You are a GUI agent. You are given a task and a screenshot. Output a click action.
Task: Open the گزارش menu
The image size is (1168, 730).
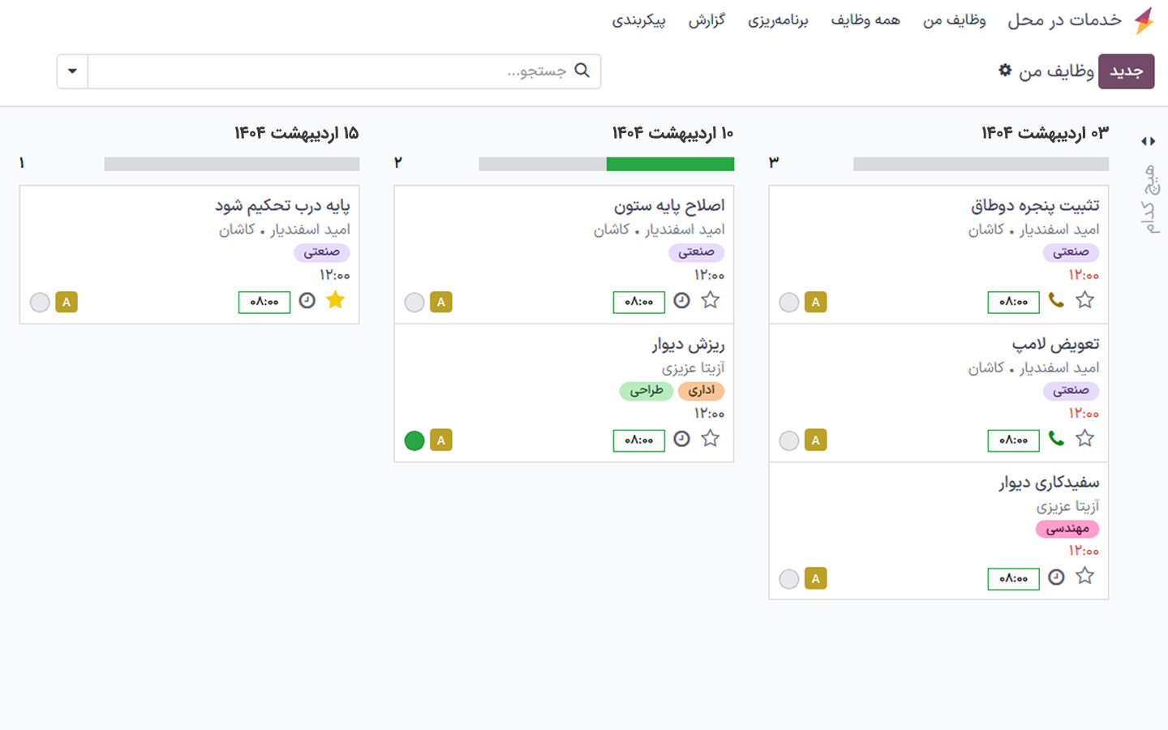[x=707, y=20]
